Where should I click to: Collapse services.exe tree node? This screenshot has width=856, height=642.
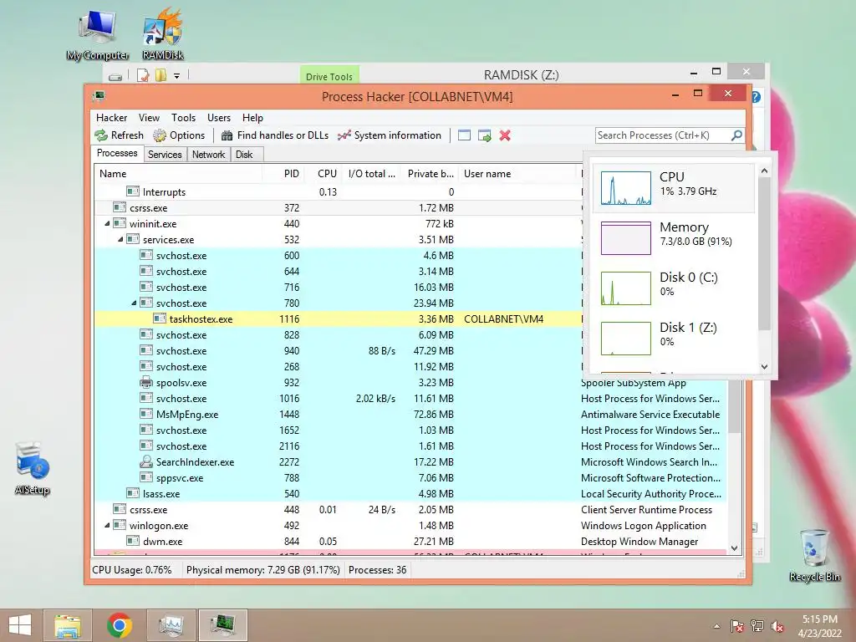pos(120,240)
